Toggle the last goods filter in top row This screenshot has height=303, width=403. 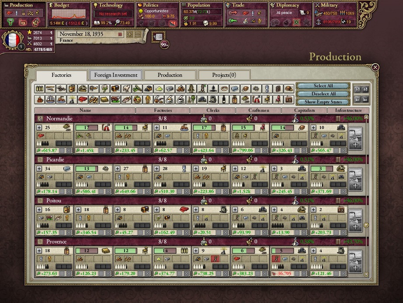tap(288, 88)
